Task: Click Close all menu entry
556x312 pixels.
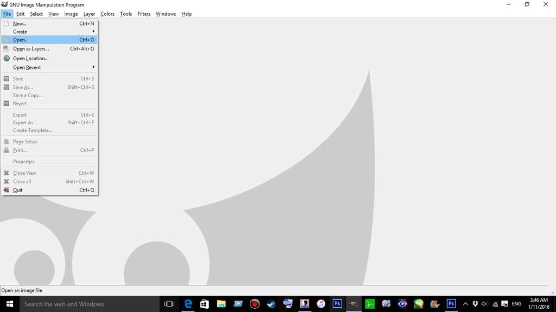Action: [49, 182]
